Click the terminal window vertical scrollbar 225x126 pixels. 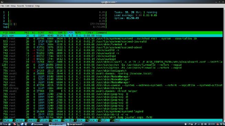pos(224,65)
